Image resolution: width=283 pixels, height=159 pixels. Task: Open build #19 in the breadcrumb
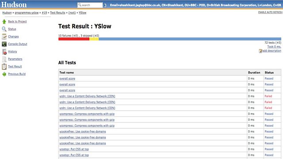tap(44, 13)
